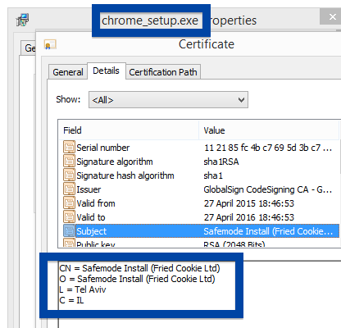Image resolution: width=341 pixels, height=328 pixels.
Task: Select the Signature hash algorithm row text
Action: point(125,175)
